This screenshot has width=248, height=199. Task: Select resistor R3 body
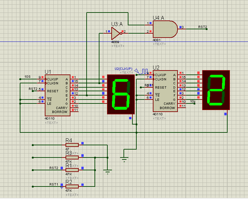(72, 157)
